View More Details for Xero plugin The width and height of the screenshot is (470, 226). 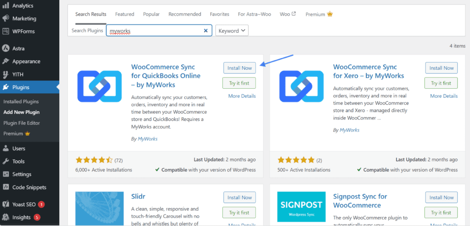coord(444,96)
